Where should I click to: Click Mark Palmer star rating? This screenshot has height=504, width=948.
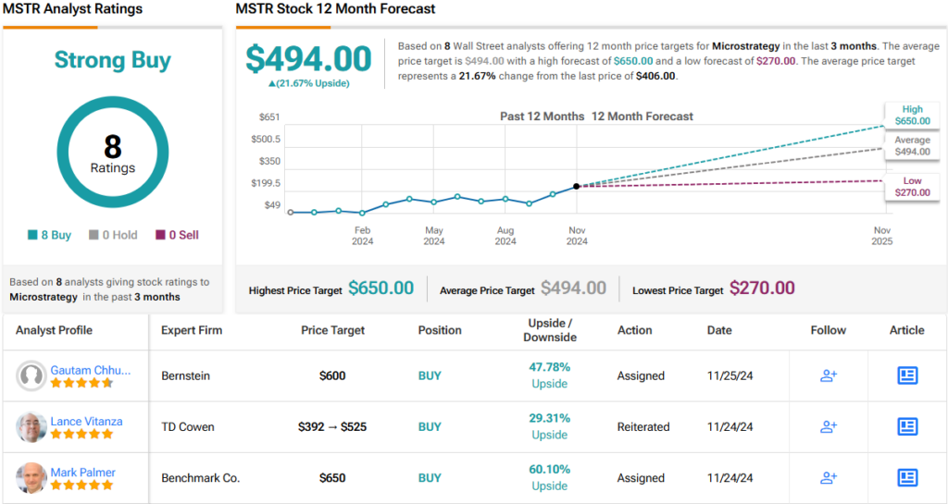point(81,485)
